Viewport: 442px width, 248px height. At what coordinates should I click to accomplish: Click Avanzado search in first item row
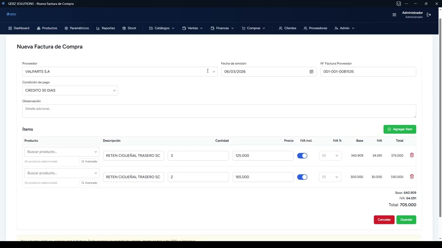tap(89, 162)
